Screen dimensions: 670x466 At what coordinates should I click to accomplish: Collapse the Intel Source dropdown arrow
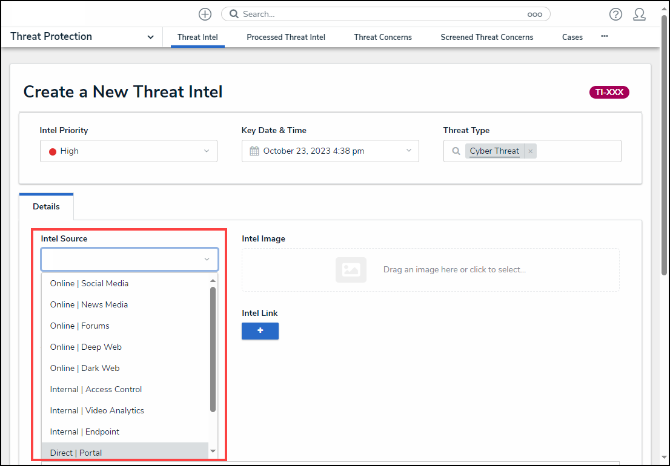pos(207,260)
